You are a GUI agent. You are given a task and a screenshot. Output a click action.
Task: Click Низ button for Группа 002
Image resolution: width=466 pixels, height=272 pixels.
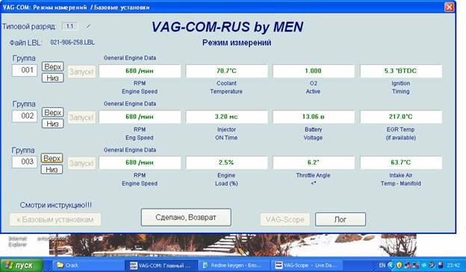click(52, 124)
